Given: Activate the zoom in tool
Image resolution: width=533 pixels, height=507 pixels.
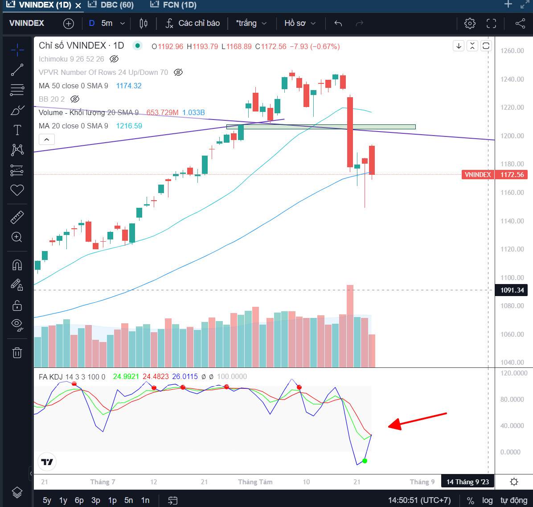Looking at the screenshot, I should (17, 237).
